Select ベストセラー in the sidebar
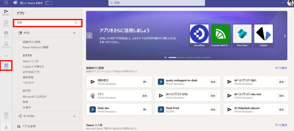The image size is (294, 131). click(x=29, y=83)
